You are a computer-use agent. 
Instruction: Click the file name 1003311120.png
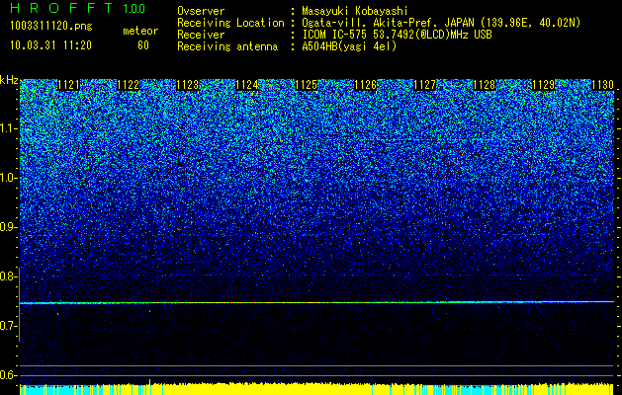pyautogui.click(x=51, y=26)
